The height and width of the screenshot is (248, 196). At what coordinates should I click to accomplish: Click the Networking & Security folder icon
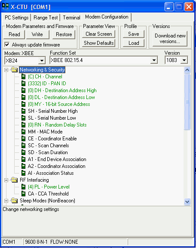pyautogui.click(x=14, y=70)
